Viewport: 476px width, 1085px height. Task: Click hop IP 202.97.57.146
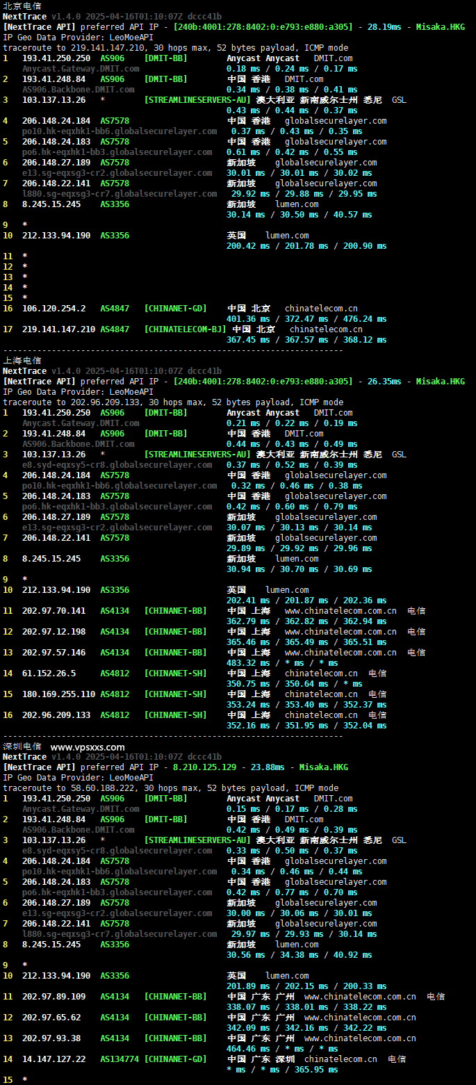[x=54, y=653]
